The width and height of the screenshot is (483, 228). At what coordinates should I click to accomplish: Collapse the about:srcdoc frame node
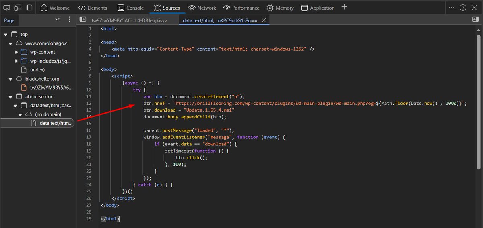tap(11, 96)
